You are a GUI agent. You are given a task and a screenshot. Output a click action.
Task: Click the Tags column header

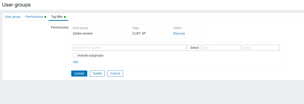[135, 28]
